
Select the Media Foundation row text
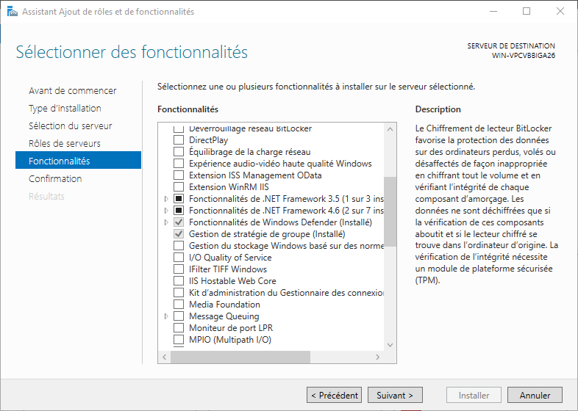224,305
